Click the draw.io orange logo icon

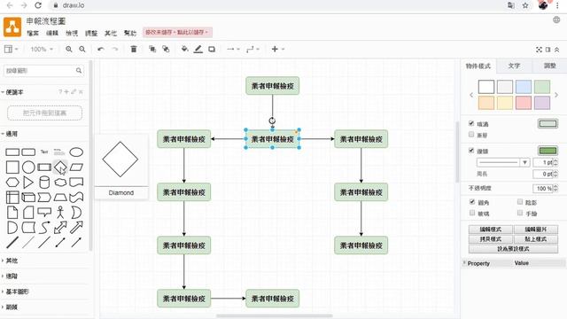point(12,27)
